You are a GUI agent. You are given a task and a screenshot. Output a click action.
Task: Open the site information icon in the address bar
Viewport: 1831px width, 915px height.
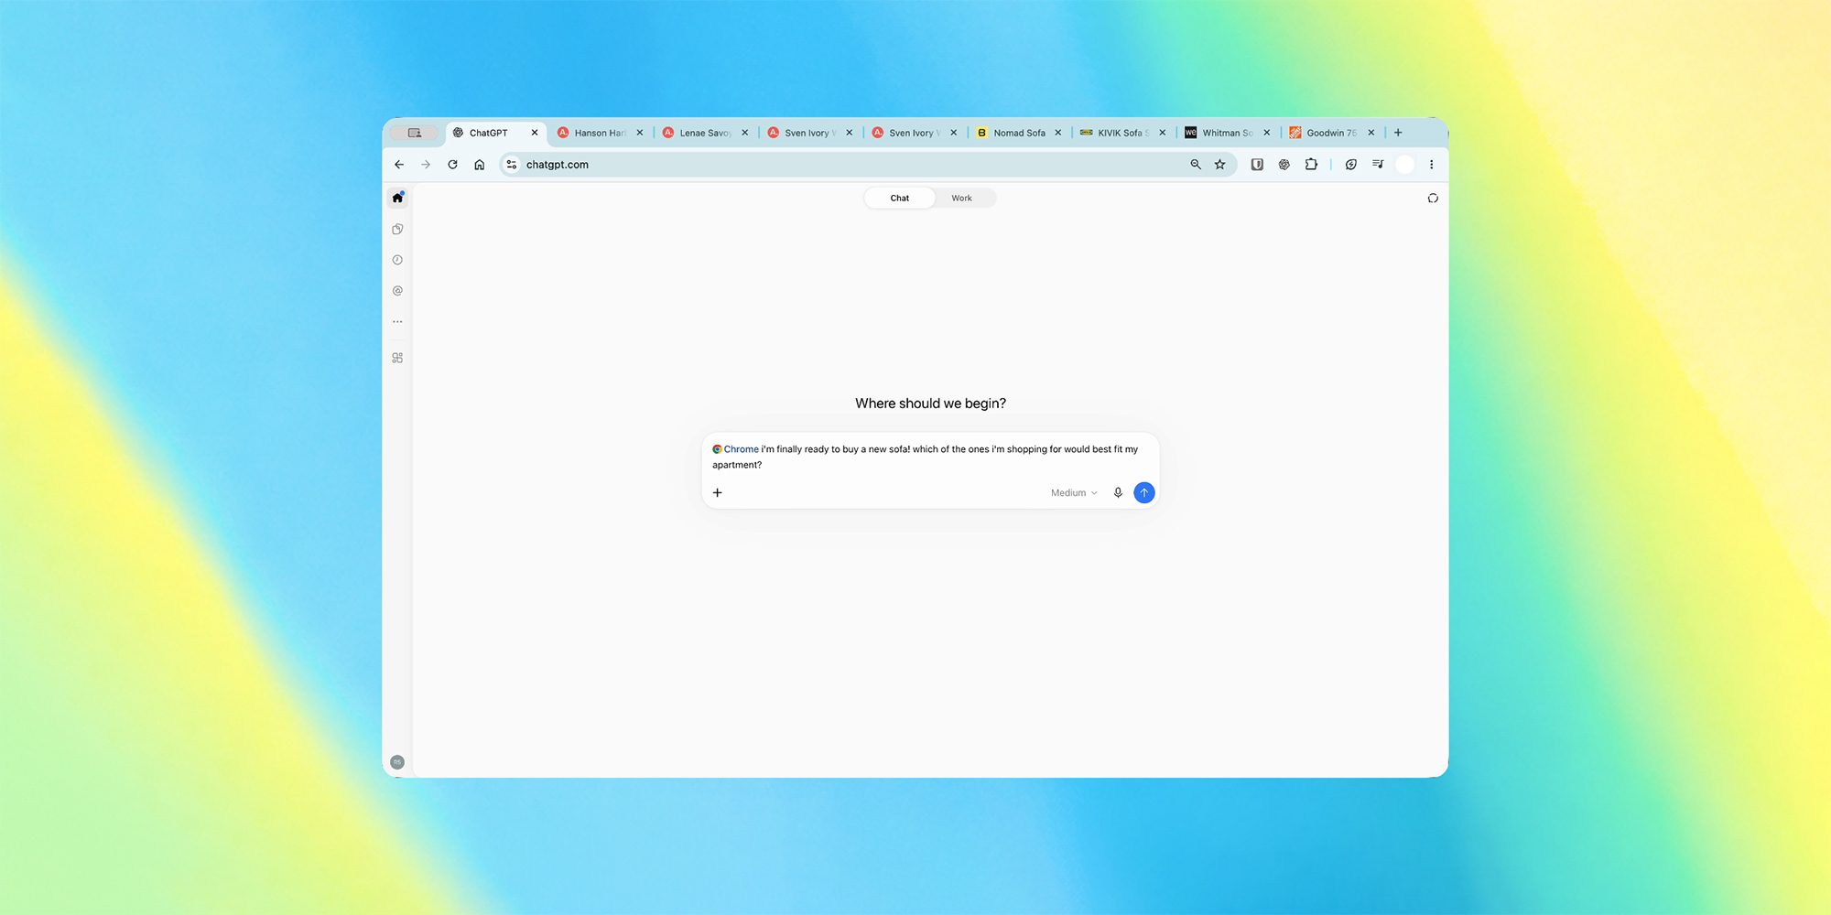(x=512, y=165)
